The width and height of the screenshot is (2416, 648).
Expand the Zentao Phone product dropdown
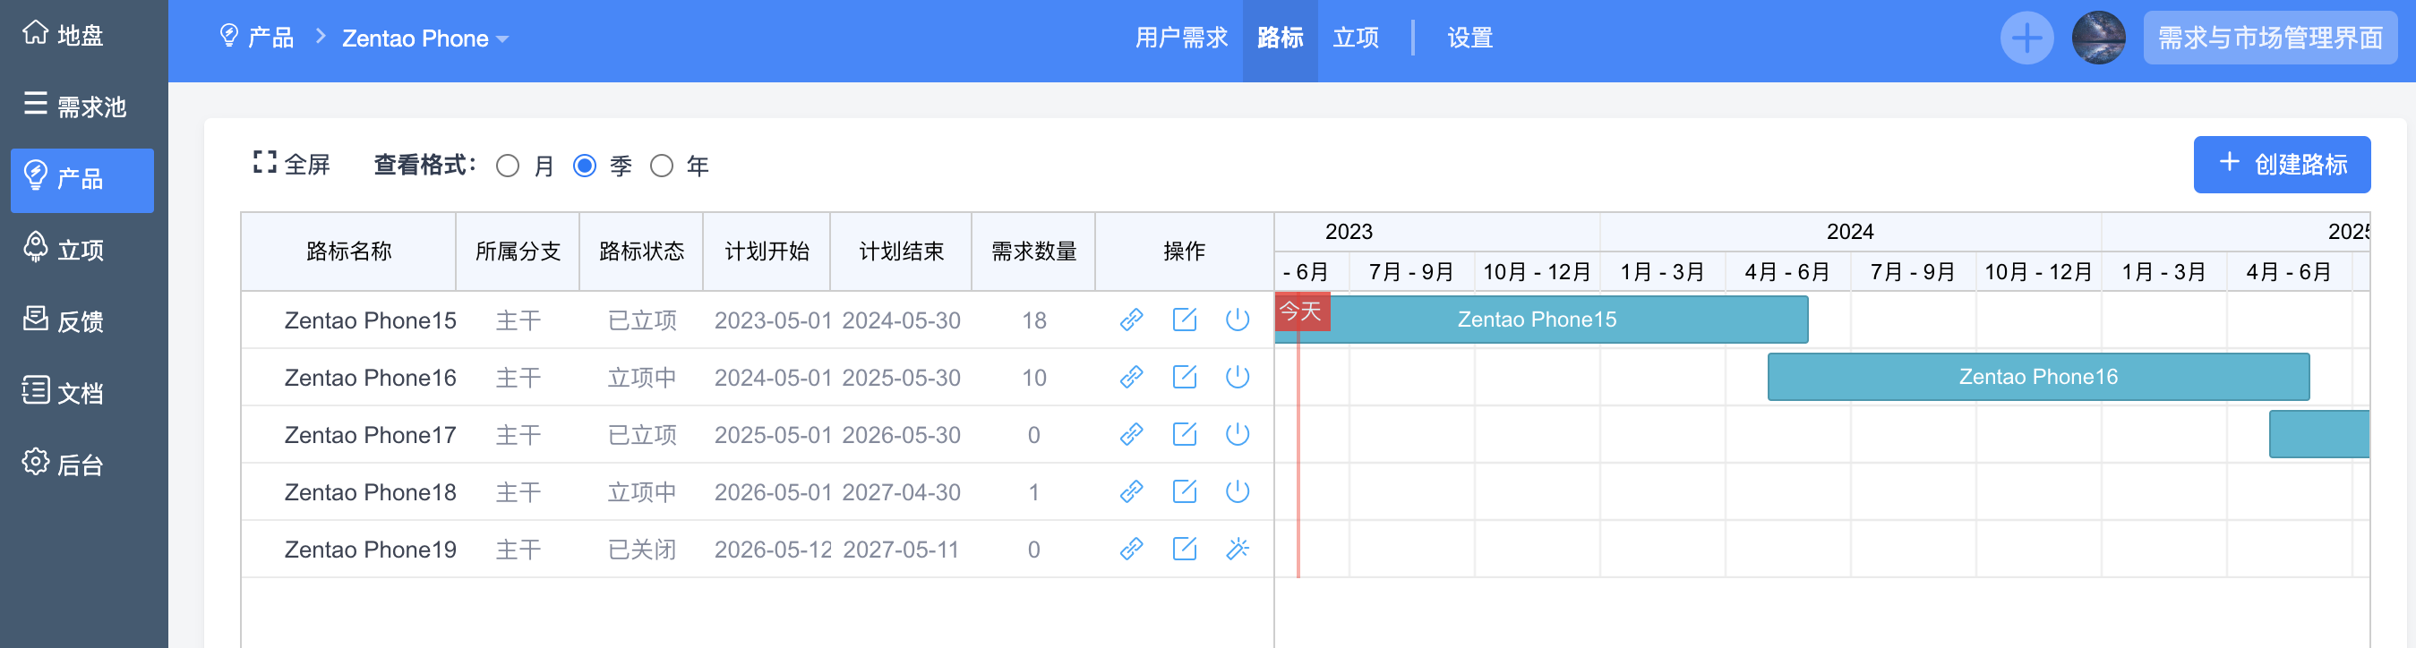(424, 38)
